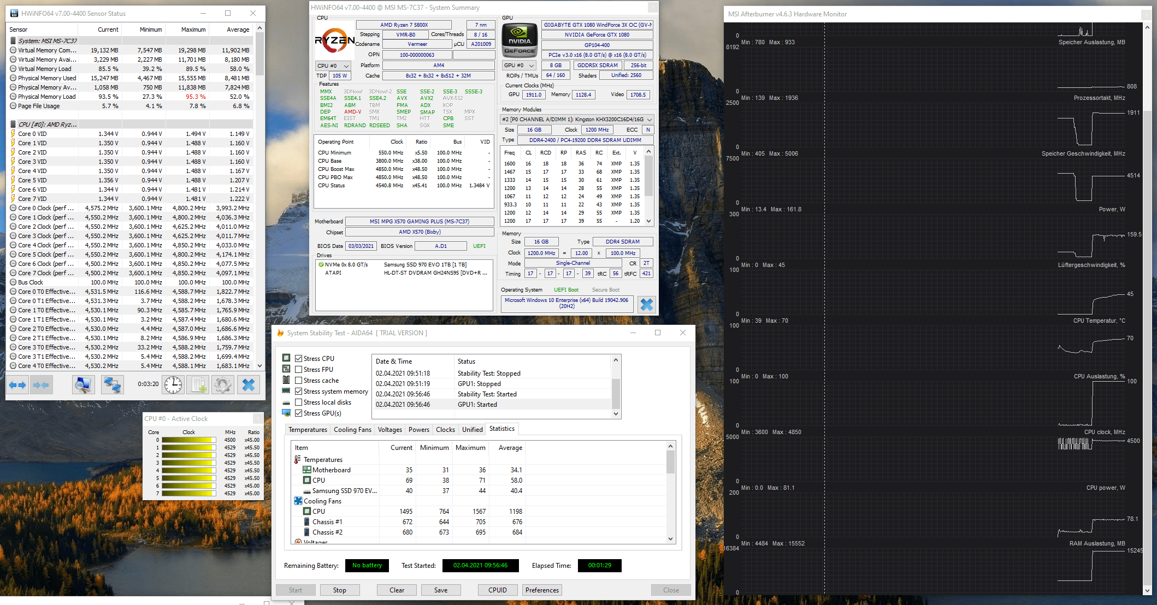Open remote monitor icon in HWiNFO Sensor toolbar
Screen dimensions: 1157x605
click(x=83, y=385)
